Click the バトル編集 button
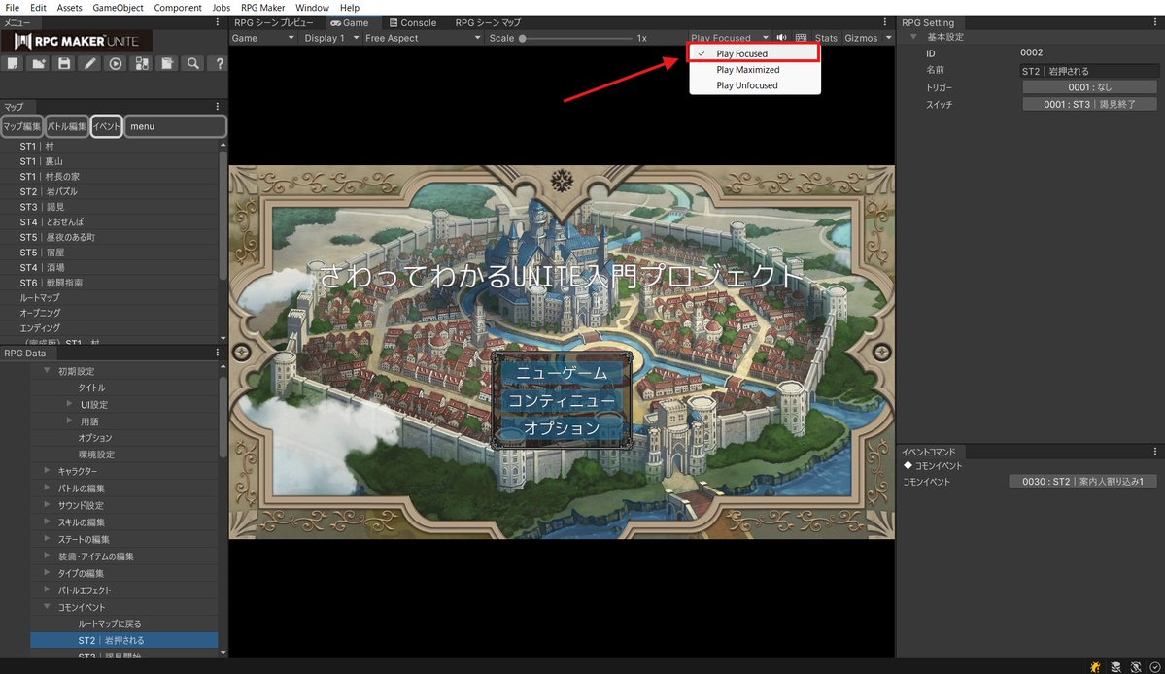1165x674 pixels. click(66, 125)
